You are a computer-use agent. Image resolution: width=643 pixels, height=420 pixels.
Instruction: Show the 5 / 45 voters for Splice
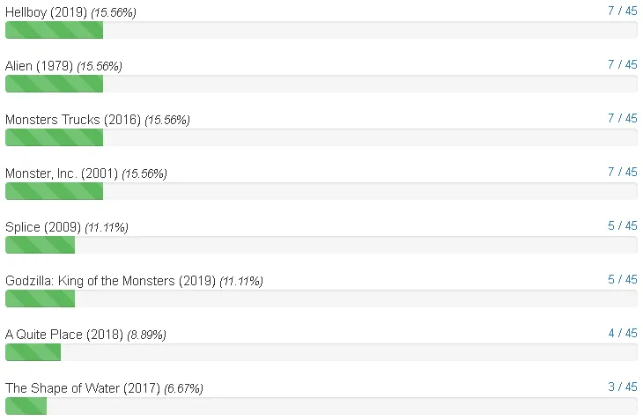(623, 225)
